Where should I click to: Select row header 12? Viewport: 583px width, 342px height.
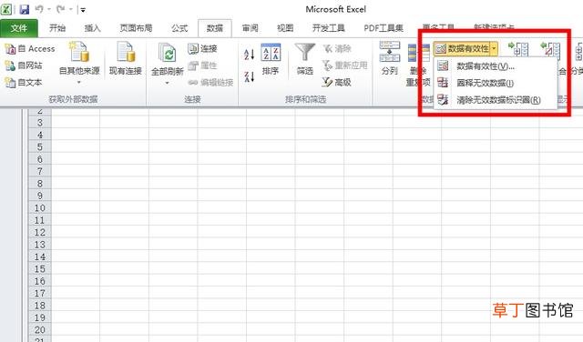click(40, 233)
